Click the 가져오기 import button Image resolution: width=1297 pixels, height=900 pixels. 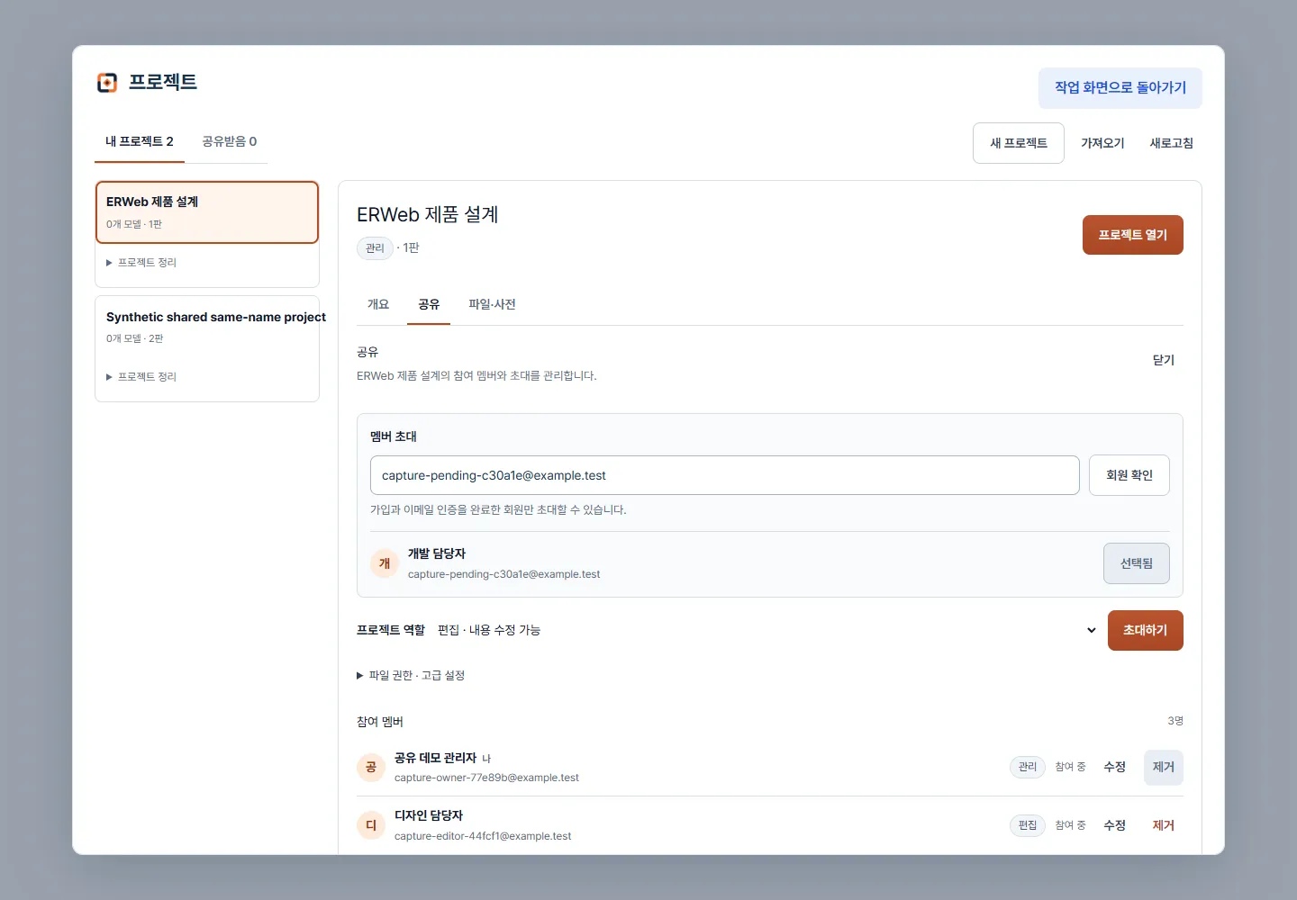tap(1102, 143)
